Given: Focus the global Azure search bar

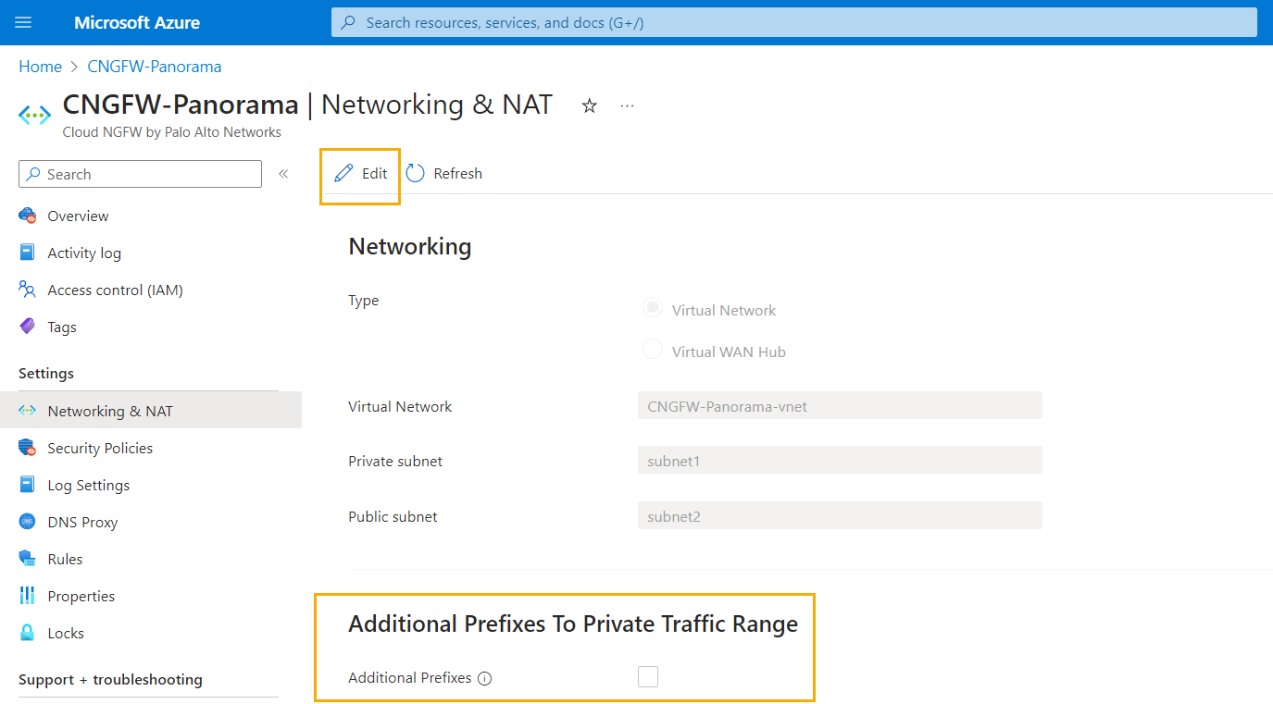Looking at the screenshot, I should point(793,22).
